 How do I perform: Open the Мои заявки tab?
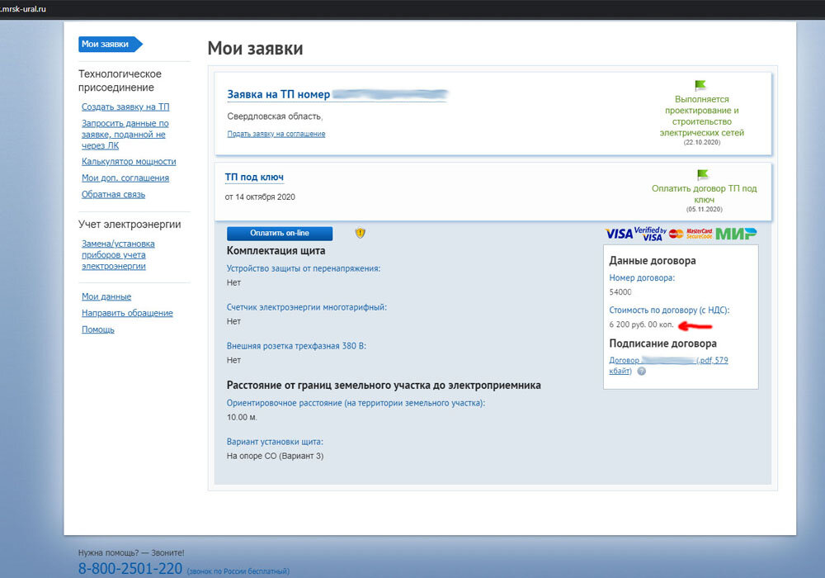tap(110, 45)
